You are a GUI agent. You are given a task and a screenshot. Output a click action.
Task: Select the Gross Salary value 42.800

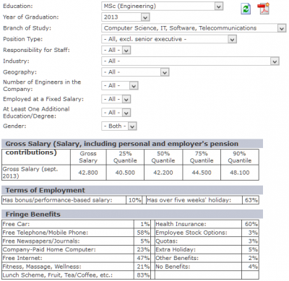pos(88,173)
